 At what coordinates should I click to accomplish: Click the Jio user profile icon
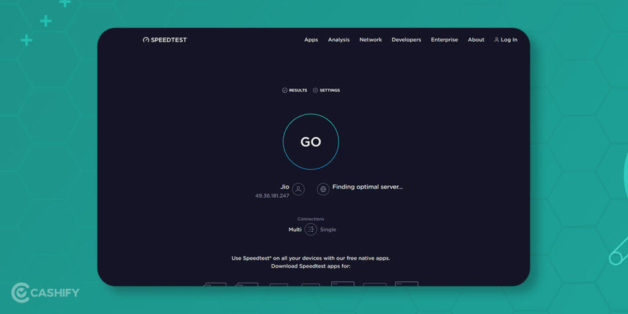(x=299, y=189)
